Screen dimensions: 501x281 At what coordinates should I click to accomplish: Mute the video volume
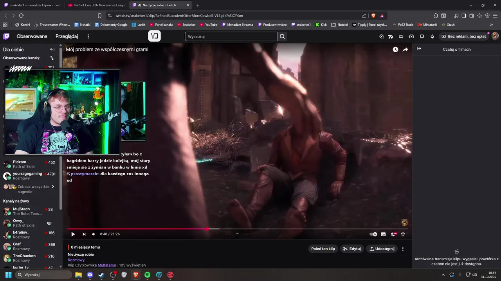pyautogui.click(x=94, y=234)
